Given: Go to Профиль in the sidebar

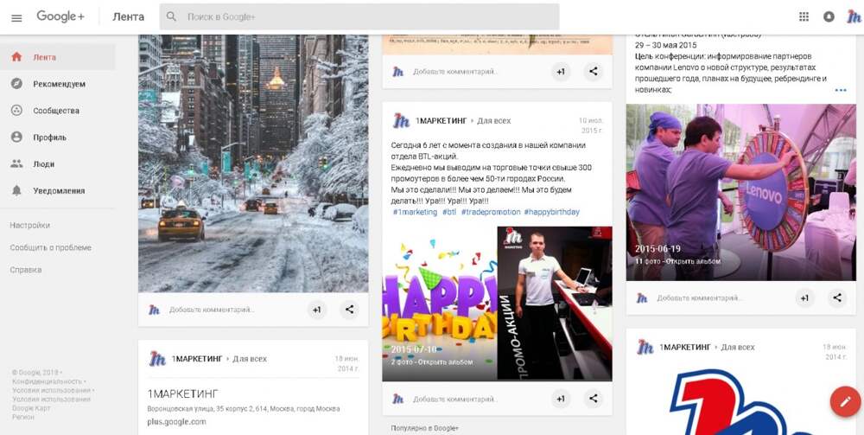Looking at the screenshot, I should tap(49, 138).
